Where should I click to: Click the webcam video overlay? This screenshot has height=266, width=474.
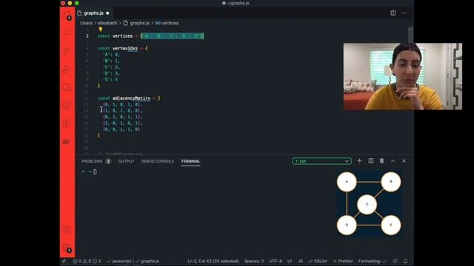click(403, 76)
